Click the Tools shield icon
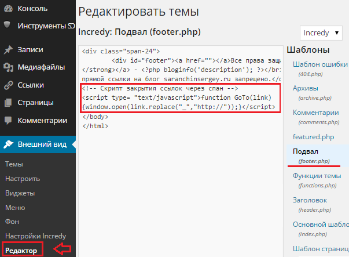Image resolution: width=349 pixels, height=257 pixels. [8, 26]
